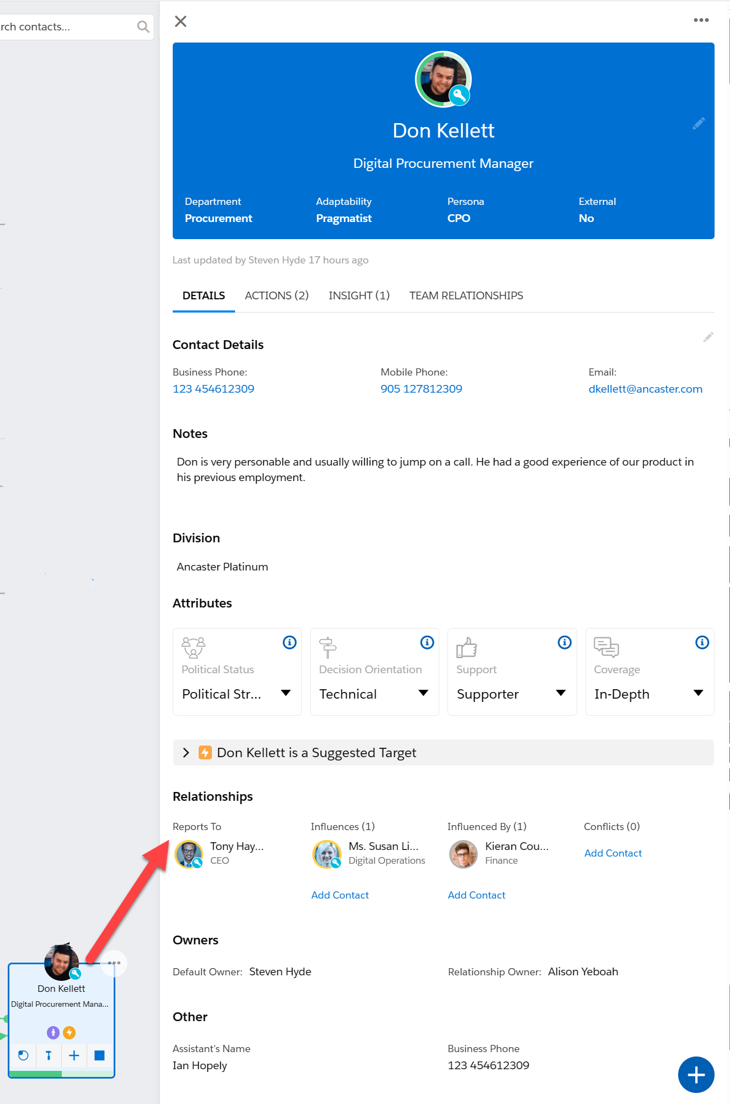The height and width of the screenshot is (1104, 730).
Task: Click Ian Hopely assistant name
Action: click(200, 1065)
